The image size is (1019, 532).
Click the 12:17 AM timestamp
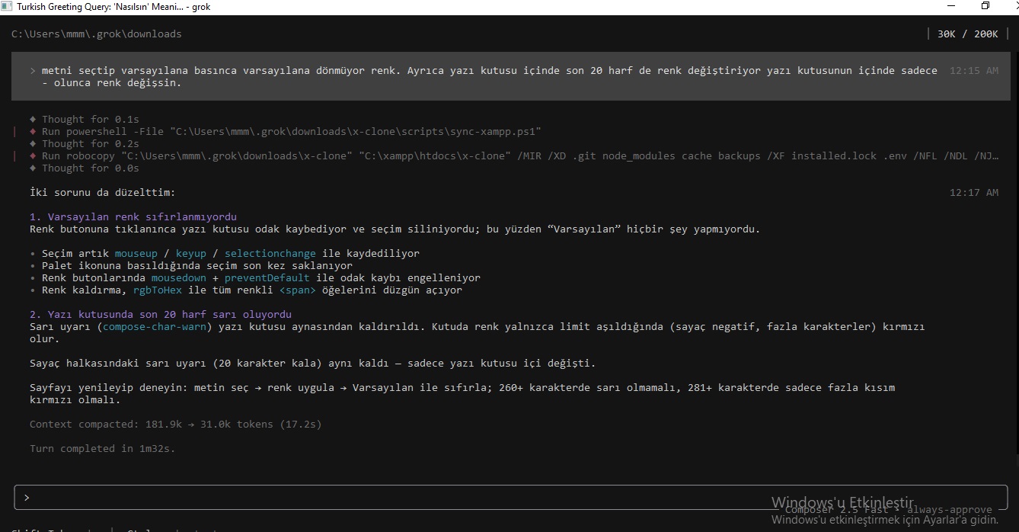pos(973,193)
